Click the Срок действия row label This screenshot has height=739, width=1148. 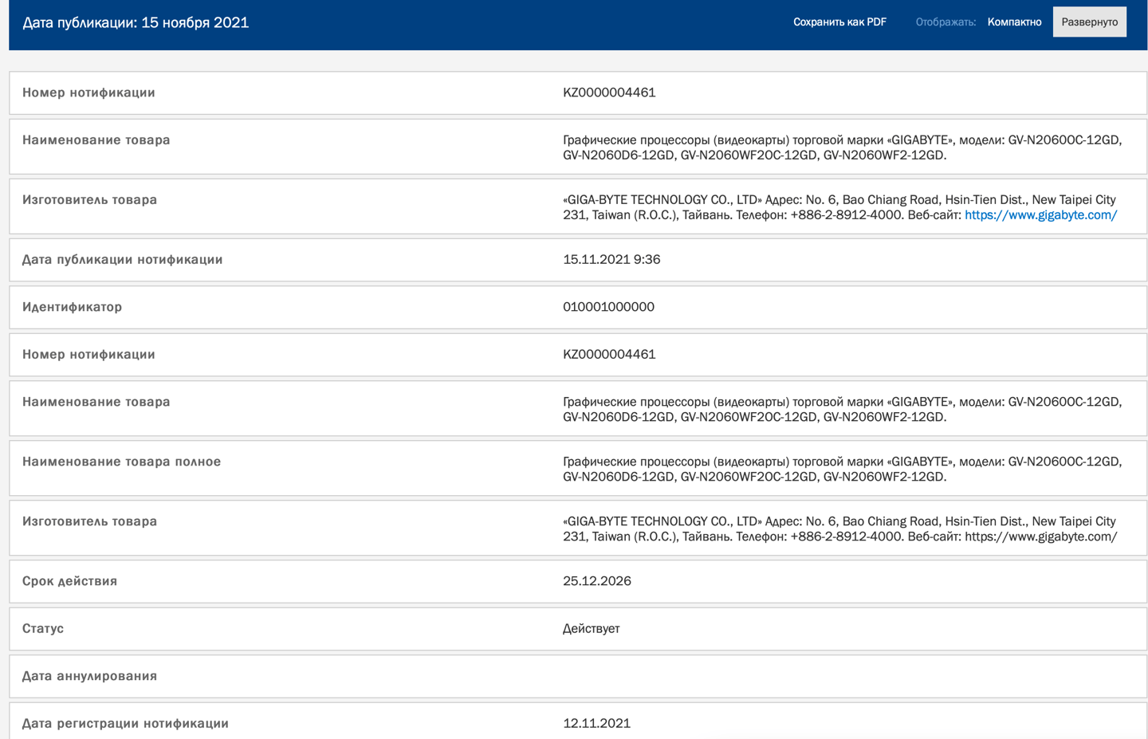point(69,581)
